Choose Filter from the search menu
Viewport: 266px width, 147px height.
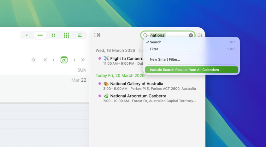click(191, 49)
